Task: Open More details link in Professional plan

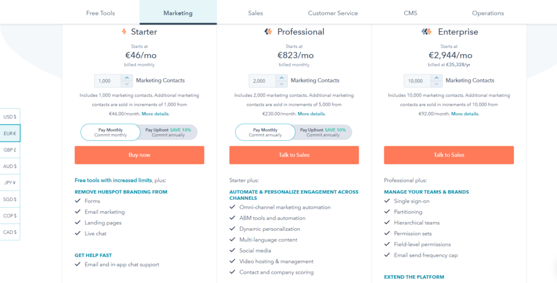Action: [312, 114]
